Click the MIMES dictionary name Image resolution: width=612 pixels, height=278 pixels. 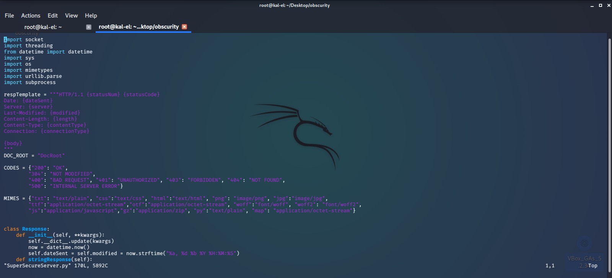pos(11,199)
